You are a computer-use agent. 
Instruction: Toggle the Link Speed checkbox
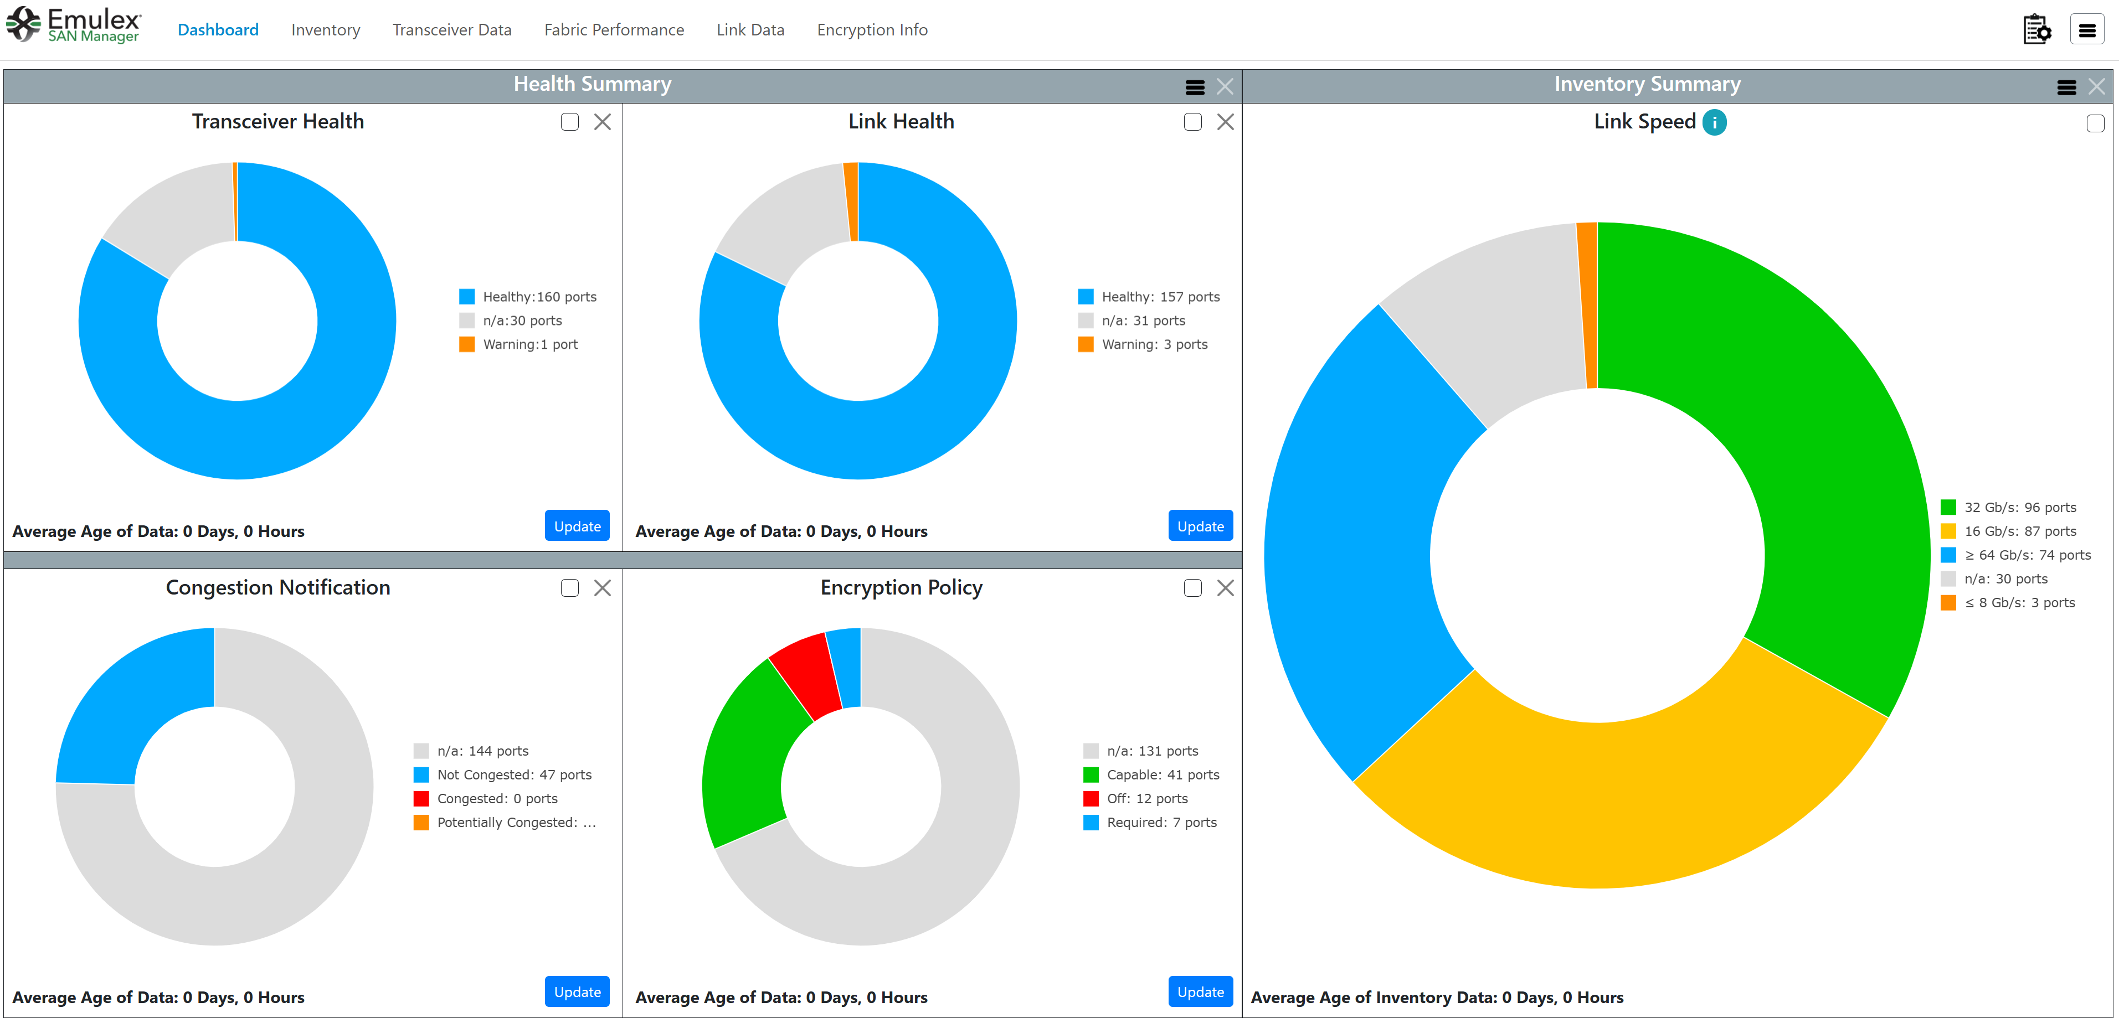pyautogui.click(x=2095, y=123)
